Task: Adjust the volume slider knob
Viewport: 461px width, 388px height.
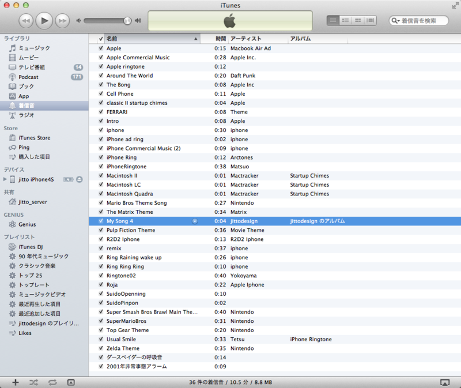Action: [x=127, y=21]
